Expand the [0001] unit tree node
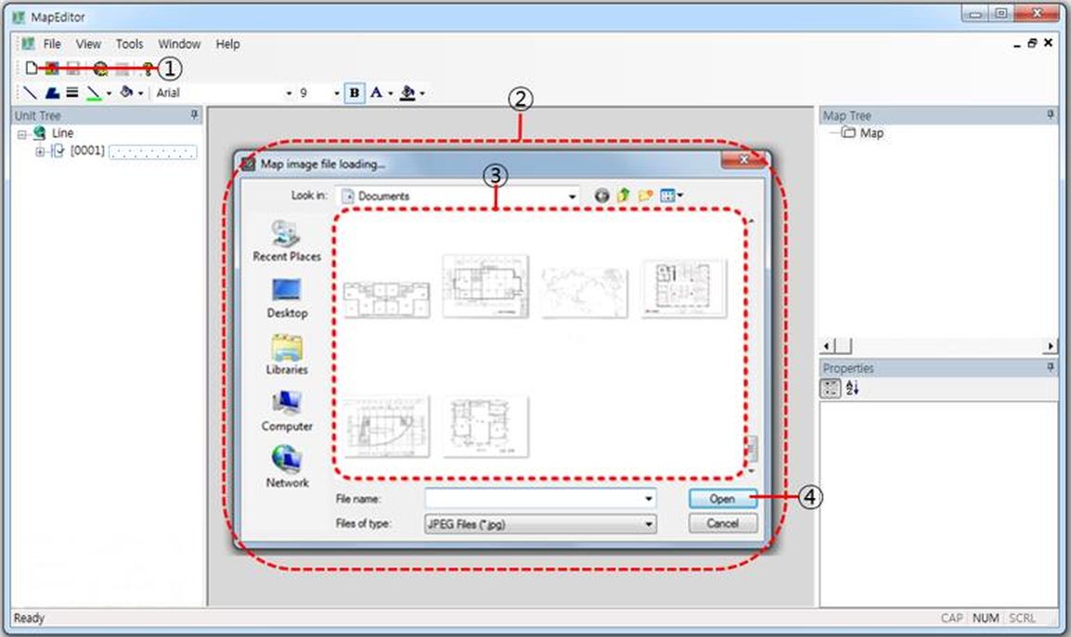Viewport: 1071px width, 637px height. point(40,152)
